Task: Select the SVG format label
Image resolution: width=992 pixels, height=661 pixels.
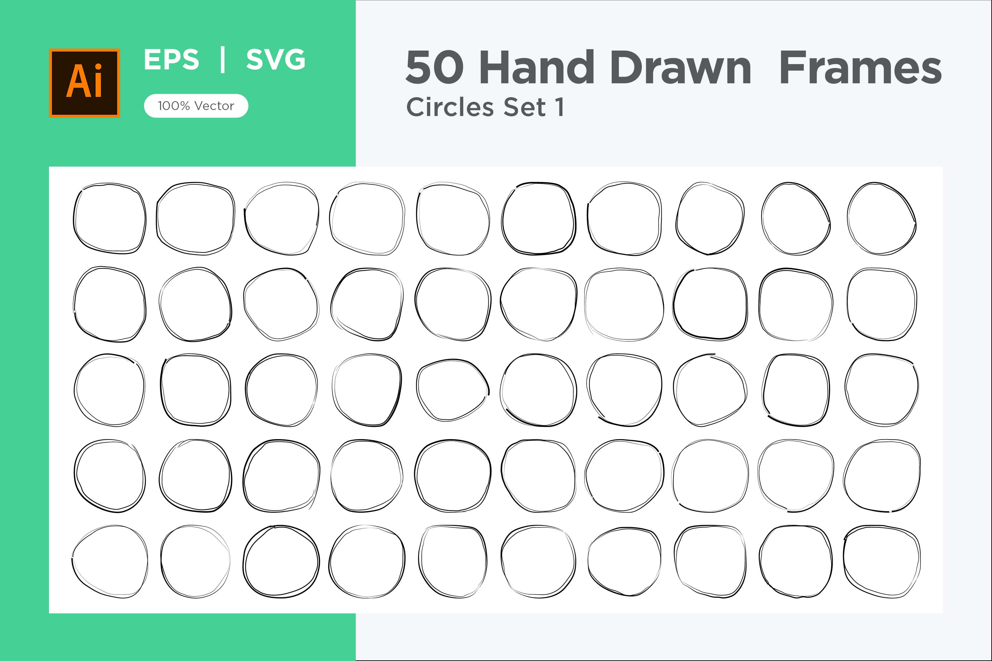Action: click(x=276, y=59)
